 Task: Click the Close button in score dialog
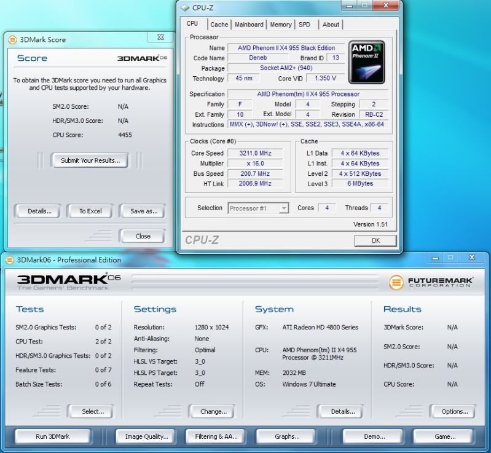pyautogui.click(x=143, y=236)
